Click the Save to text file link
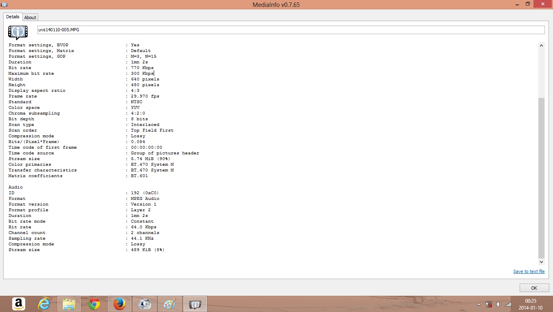The width and height of the screenshot is (553, 312). (x=529, y=271)
